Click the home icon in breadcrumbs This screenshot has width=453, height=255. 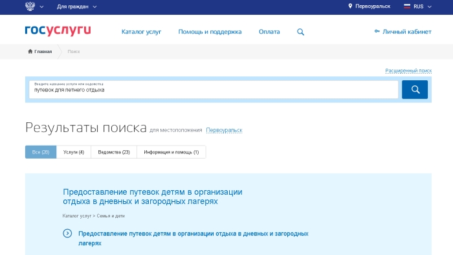point(30,51)
